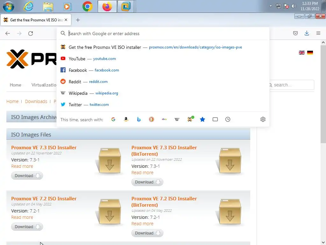326x245 pixels.
Task: Click the Downloads breadcrumb link
Action: [36, 101]
